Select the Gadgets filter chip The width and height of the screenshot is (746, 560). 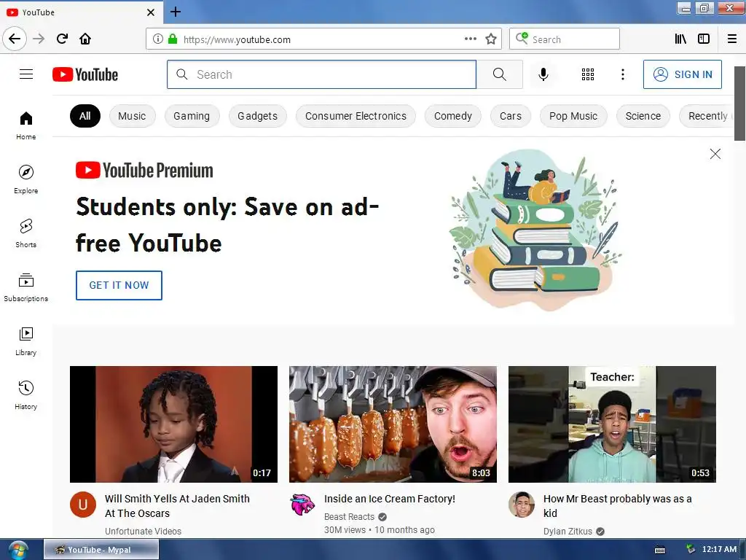257,116
